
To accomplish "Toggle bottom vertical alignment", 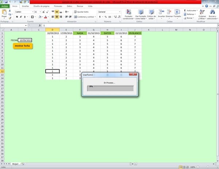I will [x=61, y=12].
